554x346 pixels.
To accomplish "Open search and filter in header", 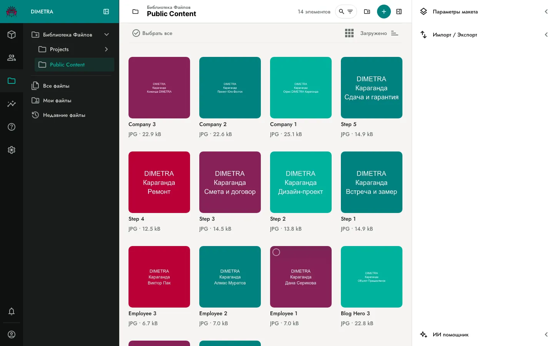I will click(x=346, y=12).
